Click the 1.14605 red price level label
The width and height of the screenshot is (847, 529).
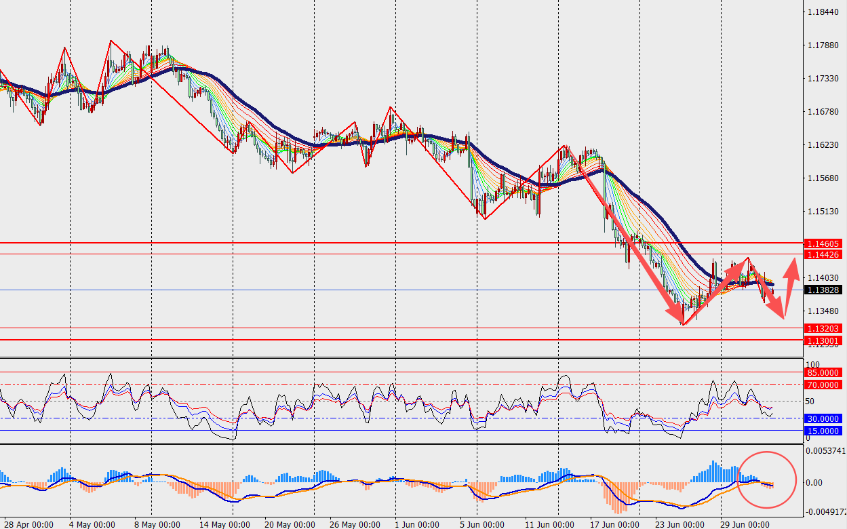823,243
